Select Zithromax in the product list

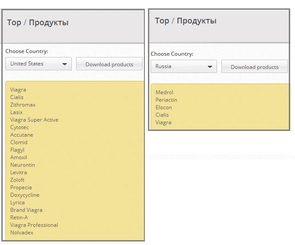(23, 105)
